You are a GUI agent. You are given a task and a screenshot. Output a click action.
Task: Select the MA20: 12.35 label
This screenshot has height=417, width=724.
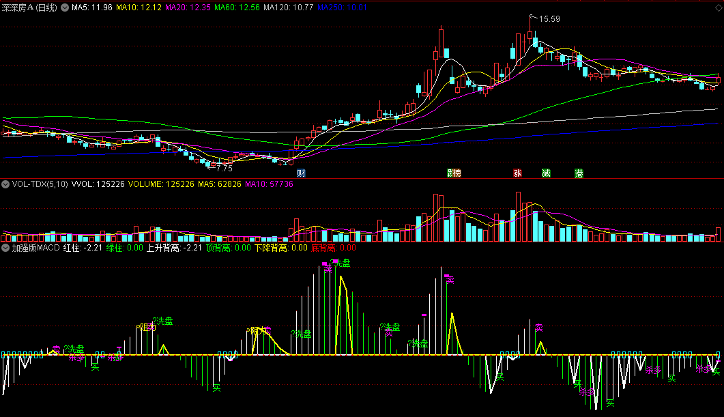pos(188,8)
